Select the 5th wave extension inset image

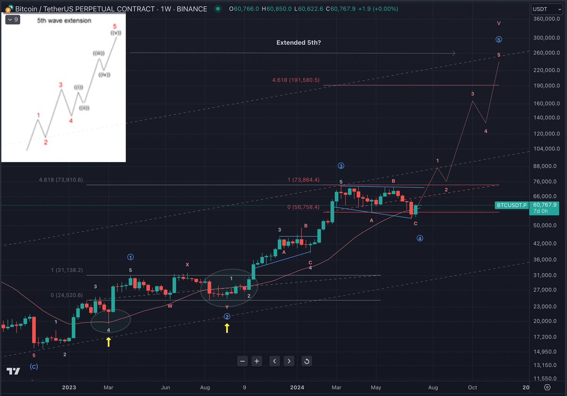tap(63, 88)
